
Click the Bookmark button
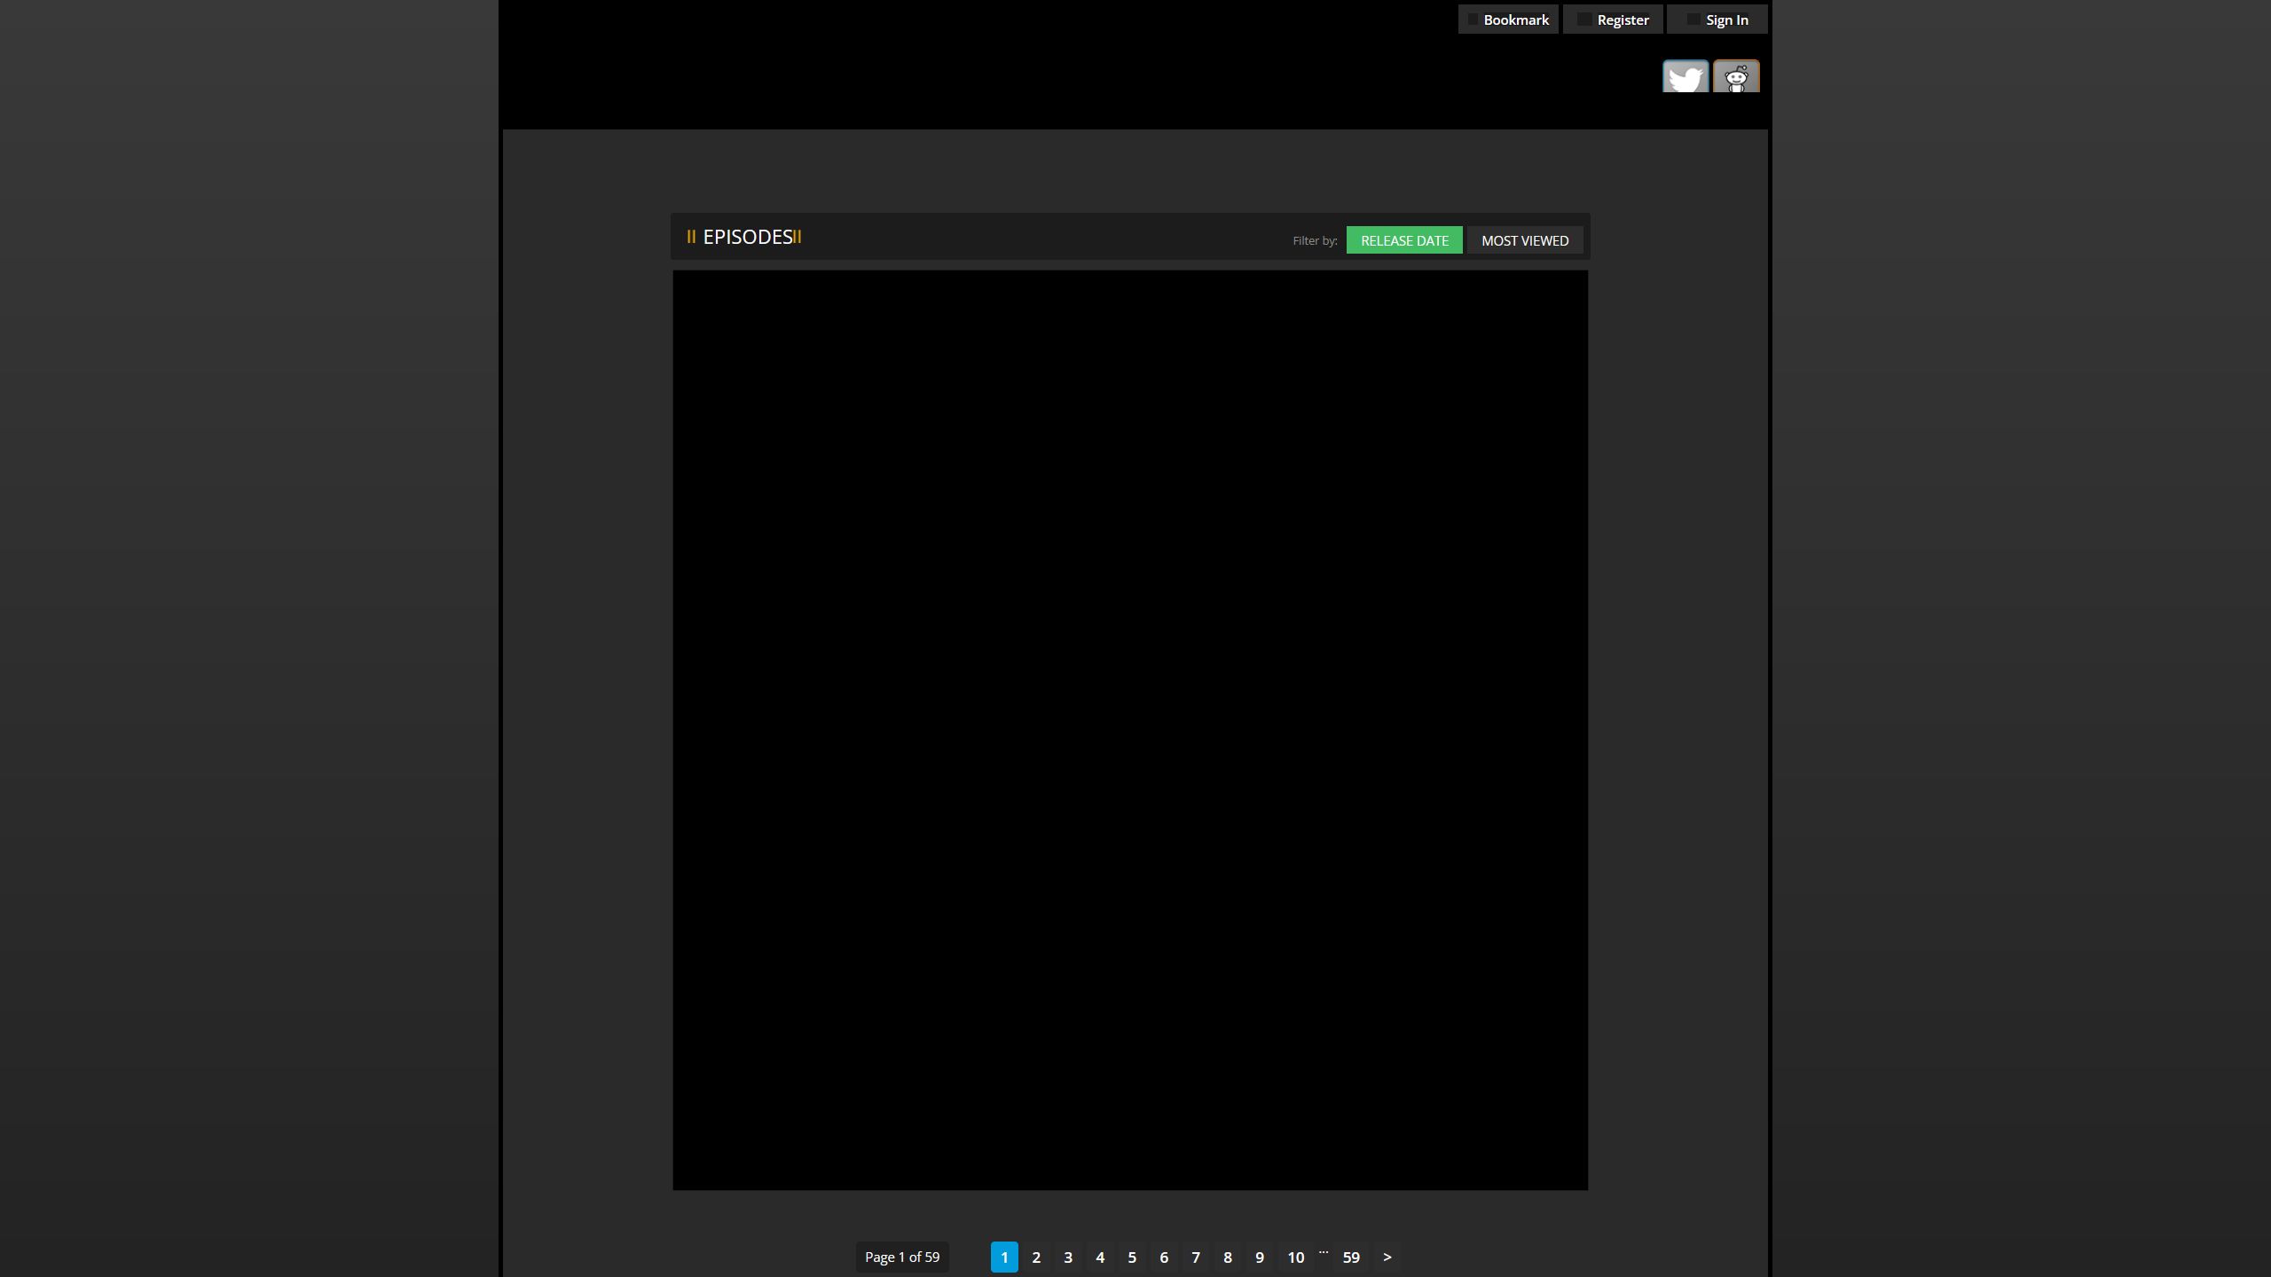click(x=1508, y=20)
